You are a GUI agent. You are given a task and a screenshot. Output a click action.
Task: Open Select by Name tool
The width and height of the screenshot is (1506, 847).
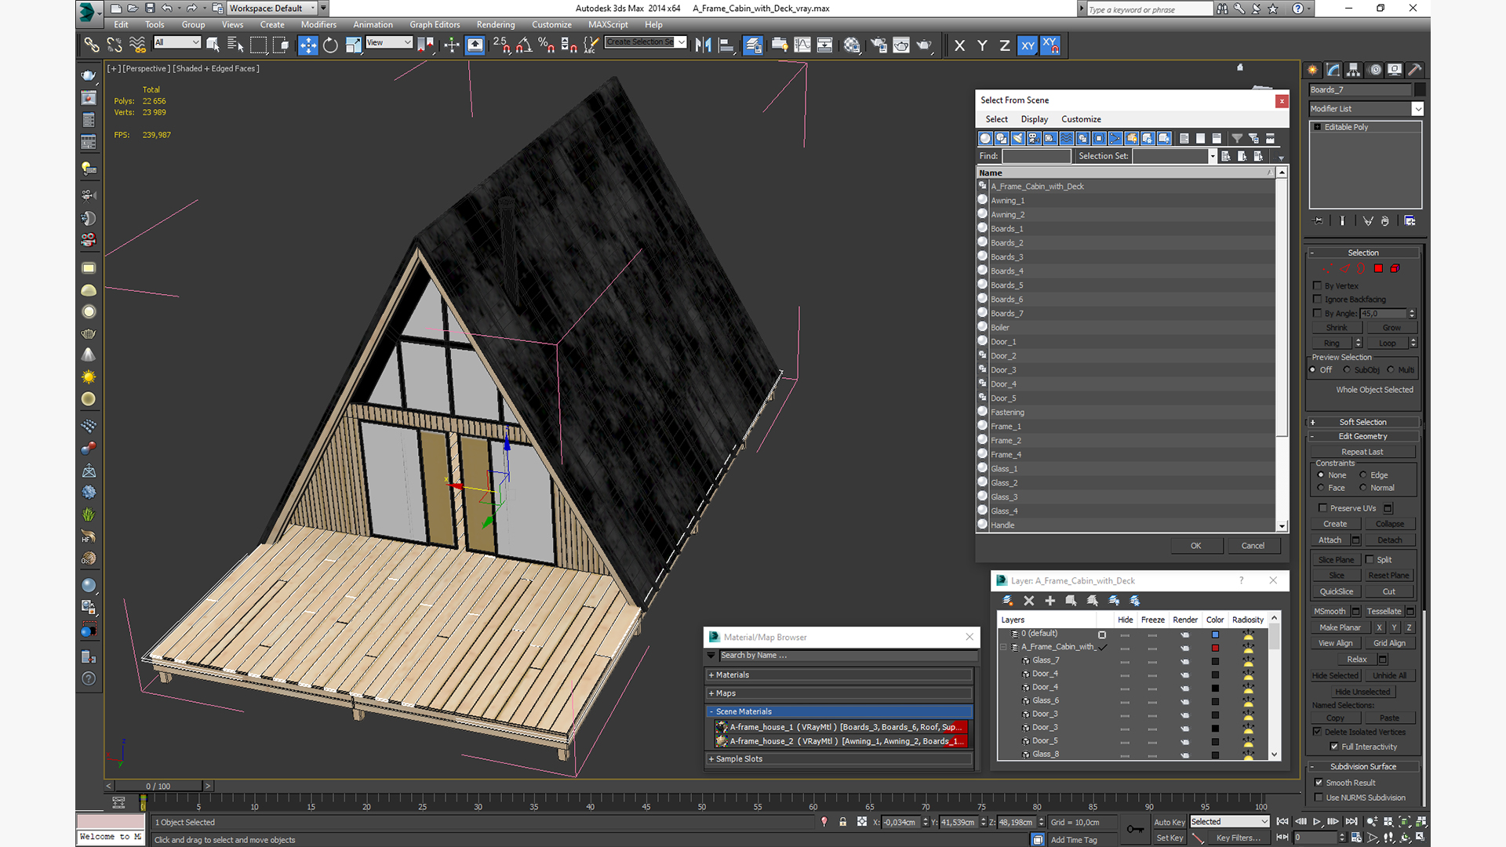click(235, 45)
